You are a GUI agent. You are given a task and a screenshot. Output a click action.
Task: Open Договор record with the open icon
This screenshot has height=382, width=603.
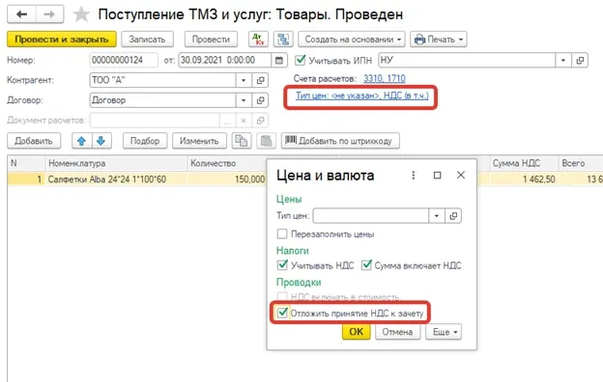(260, 100)
